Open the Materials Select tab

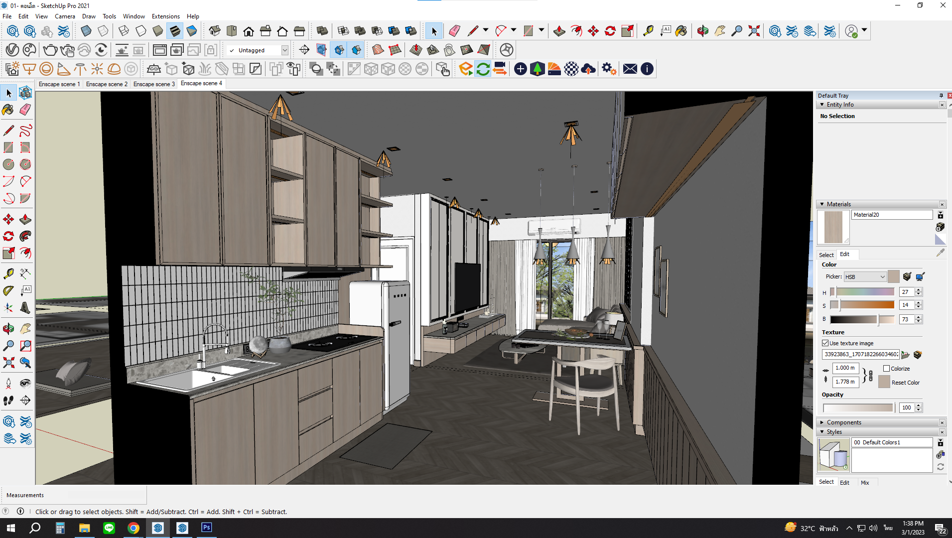(x=826, y=255)
